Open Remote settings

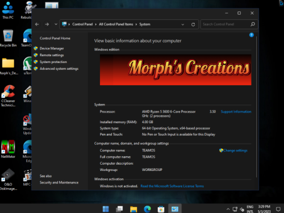click(52, 55)
